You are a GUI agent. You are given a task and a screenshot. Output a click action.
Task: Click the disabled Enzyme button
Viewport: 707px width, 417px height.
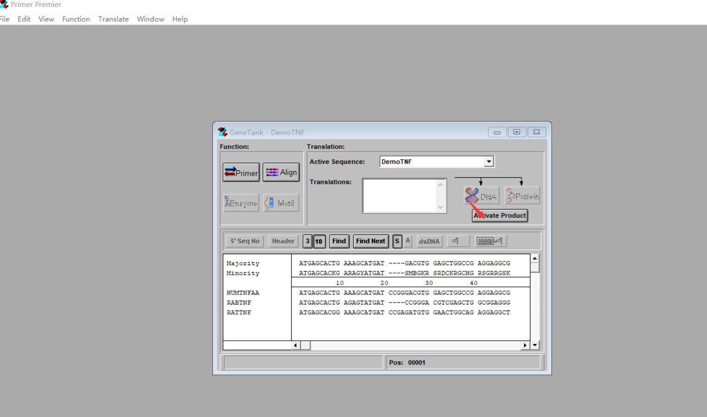pyautogui.click(x=241, y=203)
